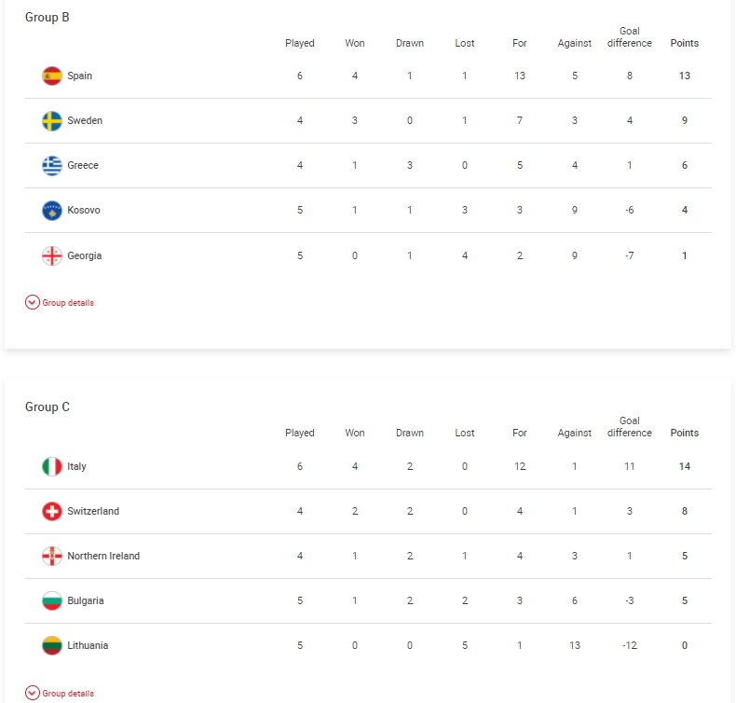
Task: Click the Lithuania flag icon
Action: [52, 645]
